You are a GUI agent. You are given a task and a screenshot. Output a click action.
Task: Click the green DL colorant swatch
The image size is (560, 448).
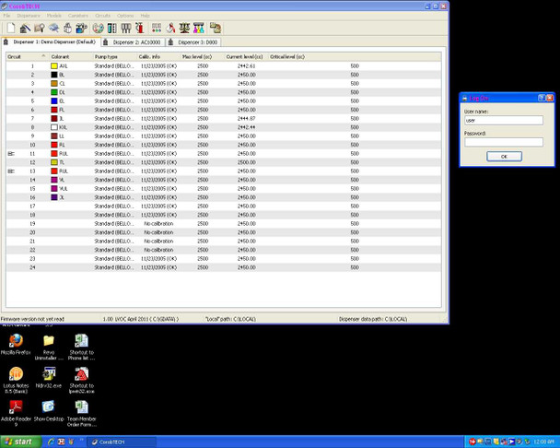pos(54,92)
